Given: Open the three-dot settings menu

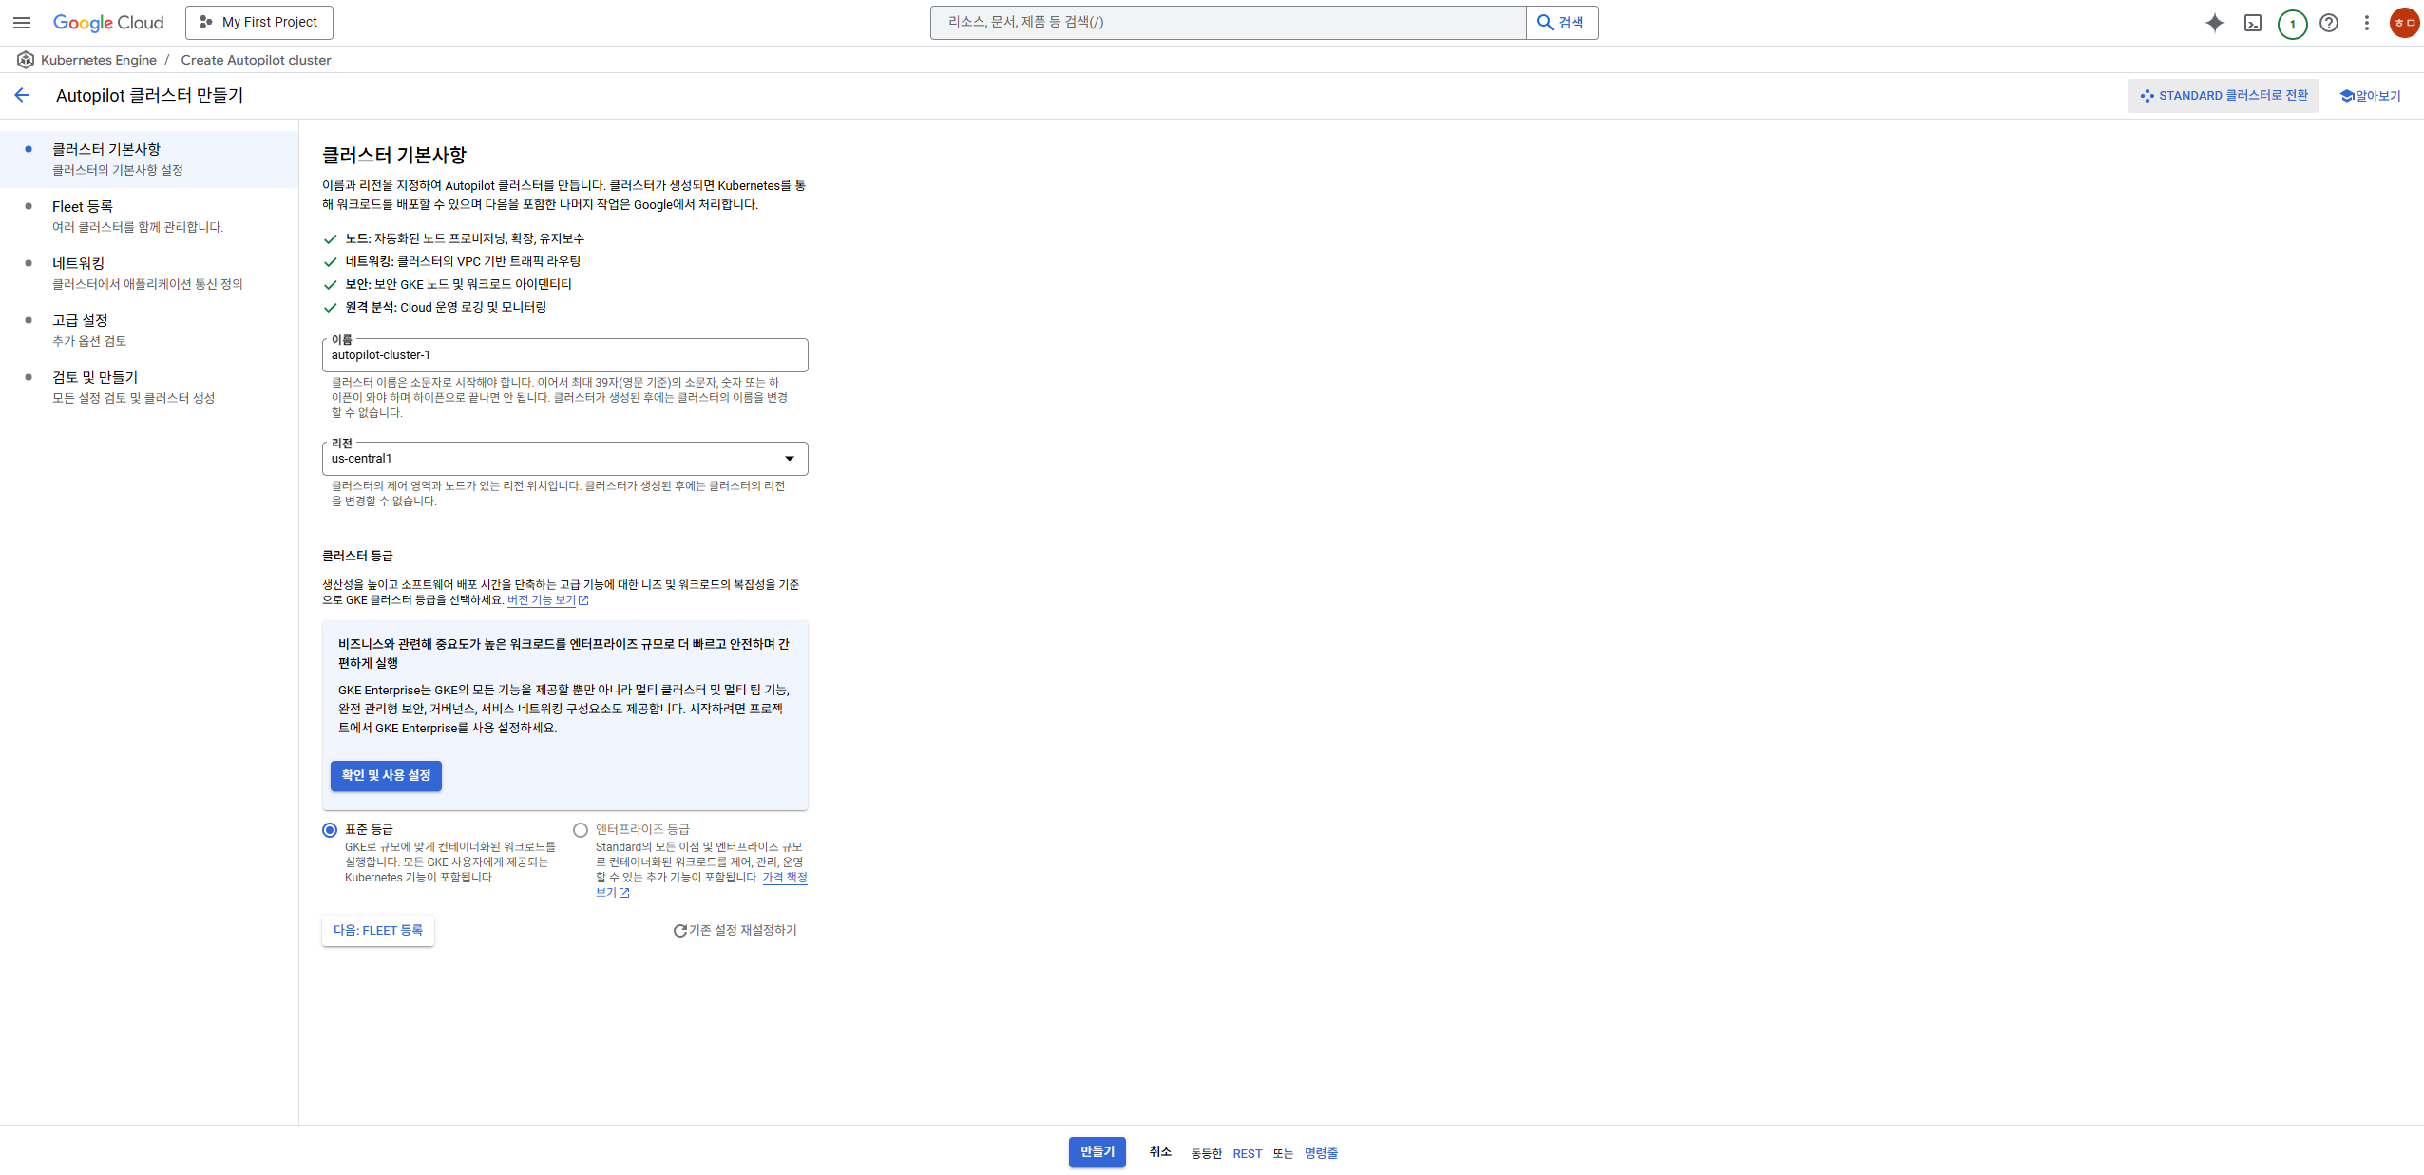Looking at the screenshot, I should tap(2366, 23).
